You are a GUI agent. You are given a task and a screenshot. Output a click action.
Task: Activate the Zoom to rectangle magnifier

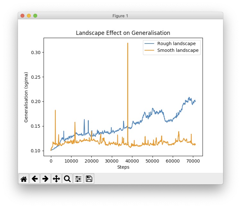coord(67,179)
